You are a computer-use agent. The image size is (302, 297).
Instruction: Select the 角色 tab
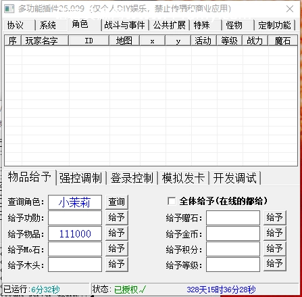tap(84, 24)
